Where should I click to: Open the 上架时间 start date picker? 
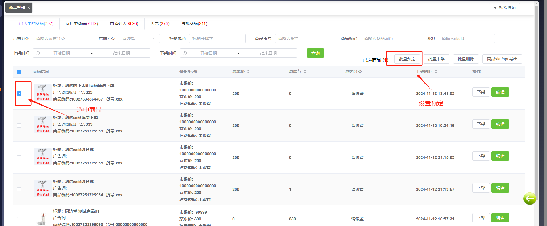(x=62, y=53)
